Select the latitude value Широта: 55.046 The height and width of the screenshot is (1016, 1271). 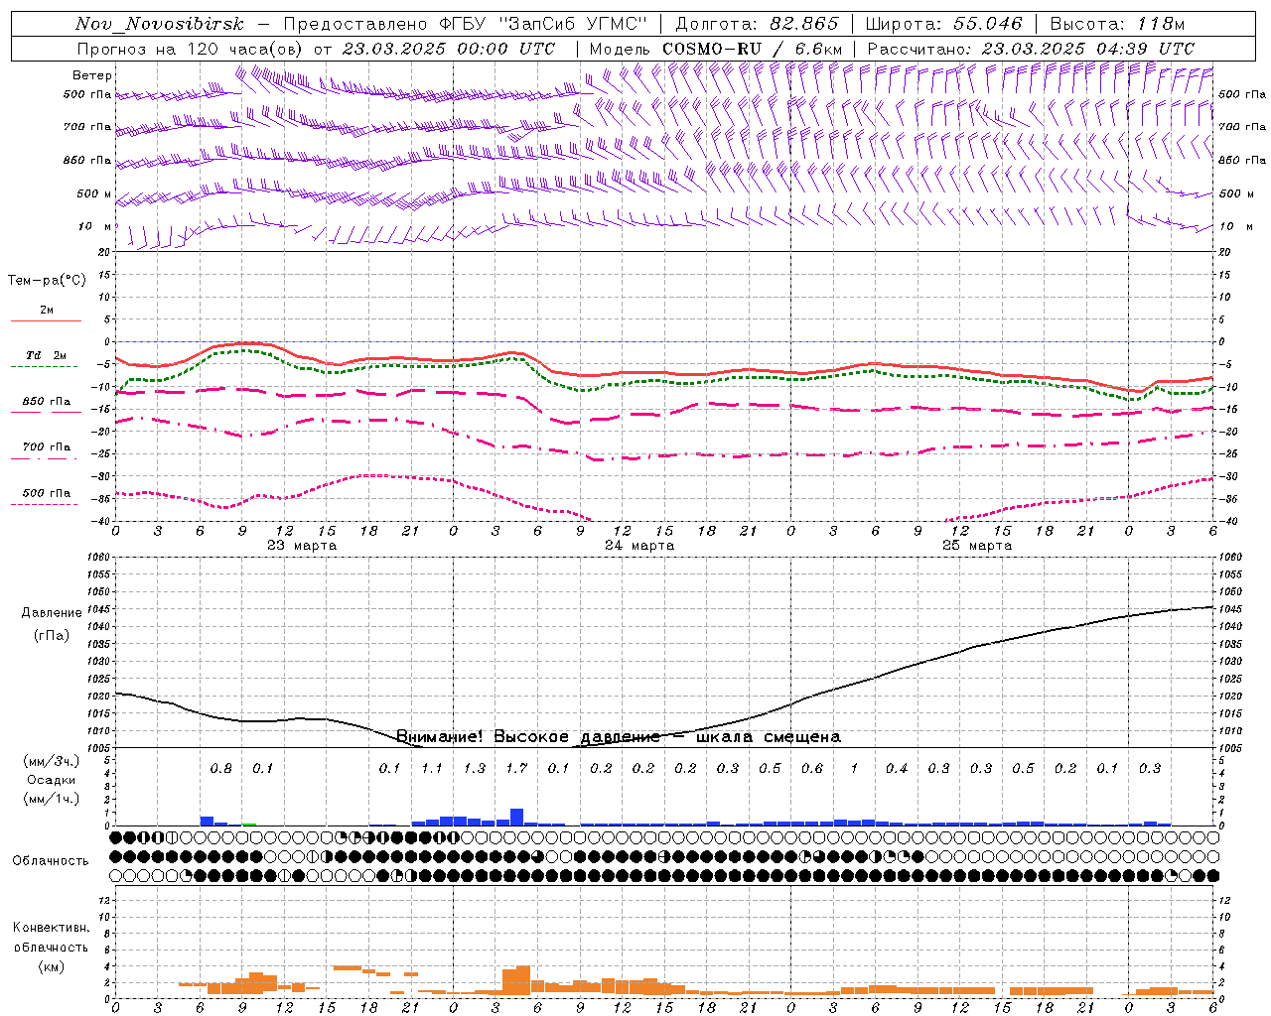point(944,24)
